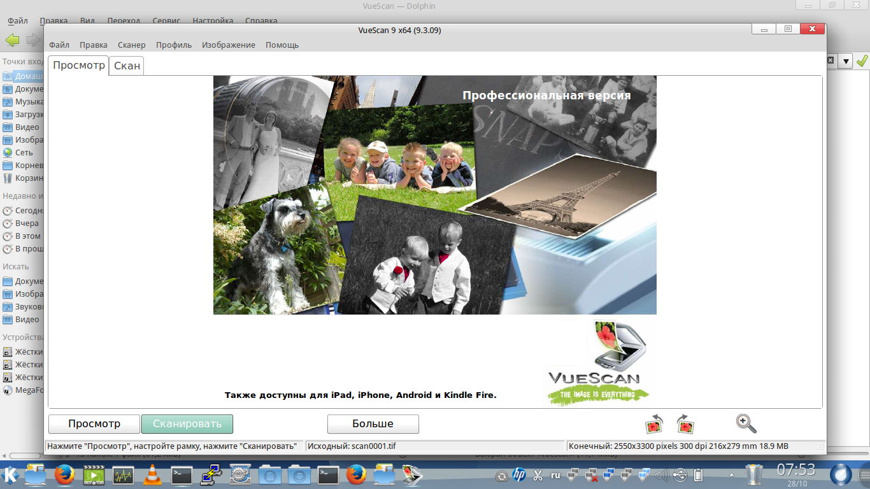Switch to the Скан tab
This screenshot has width=870, height=489.
pyautogui.click(x=127, y=66)
